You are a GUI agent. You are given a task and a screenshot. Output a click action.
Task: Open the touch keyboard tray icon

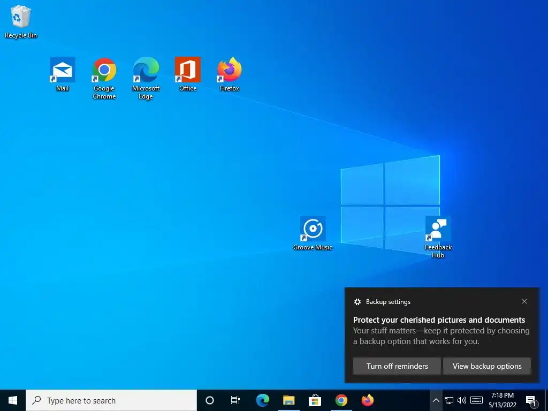(476, 400)
